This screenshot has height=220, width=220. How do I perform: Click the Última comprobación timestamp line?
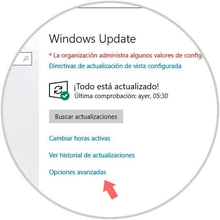click(121, 96)
